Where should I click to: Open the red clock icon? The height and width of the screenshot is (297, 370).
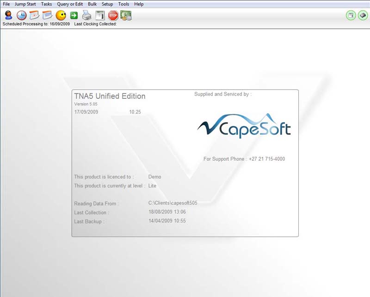21,15
